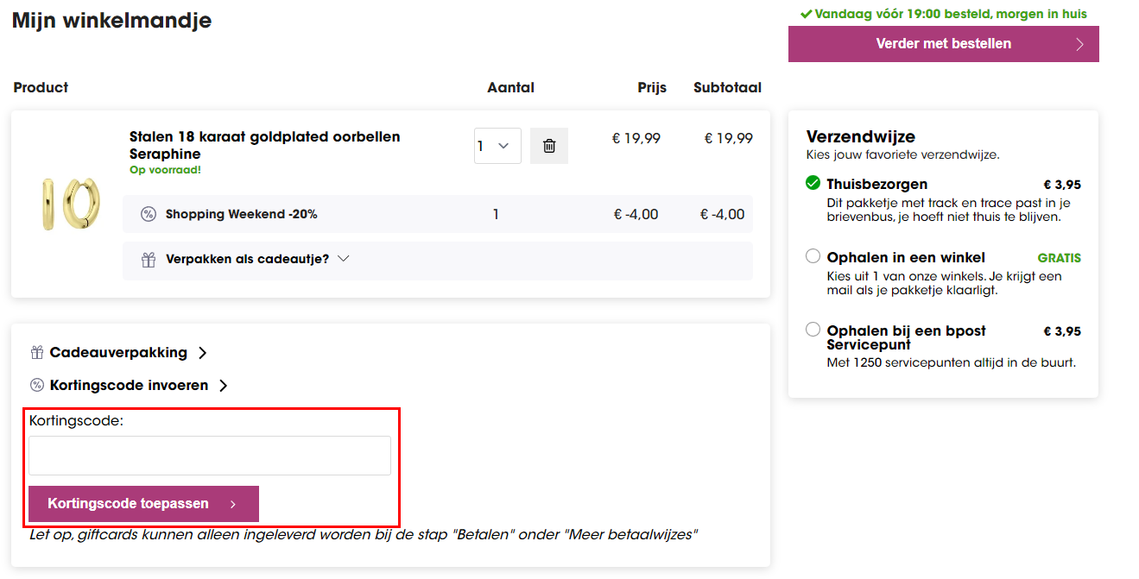Click the arrow on Verder met bestellen button

pyautogui.click(x=1079, y=44)
